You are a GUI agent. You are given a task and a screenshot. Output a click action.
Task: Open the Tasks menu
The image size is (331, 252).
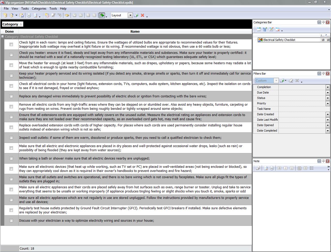(25, 9)
